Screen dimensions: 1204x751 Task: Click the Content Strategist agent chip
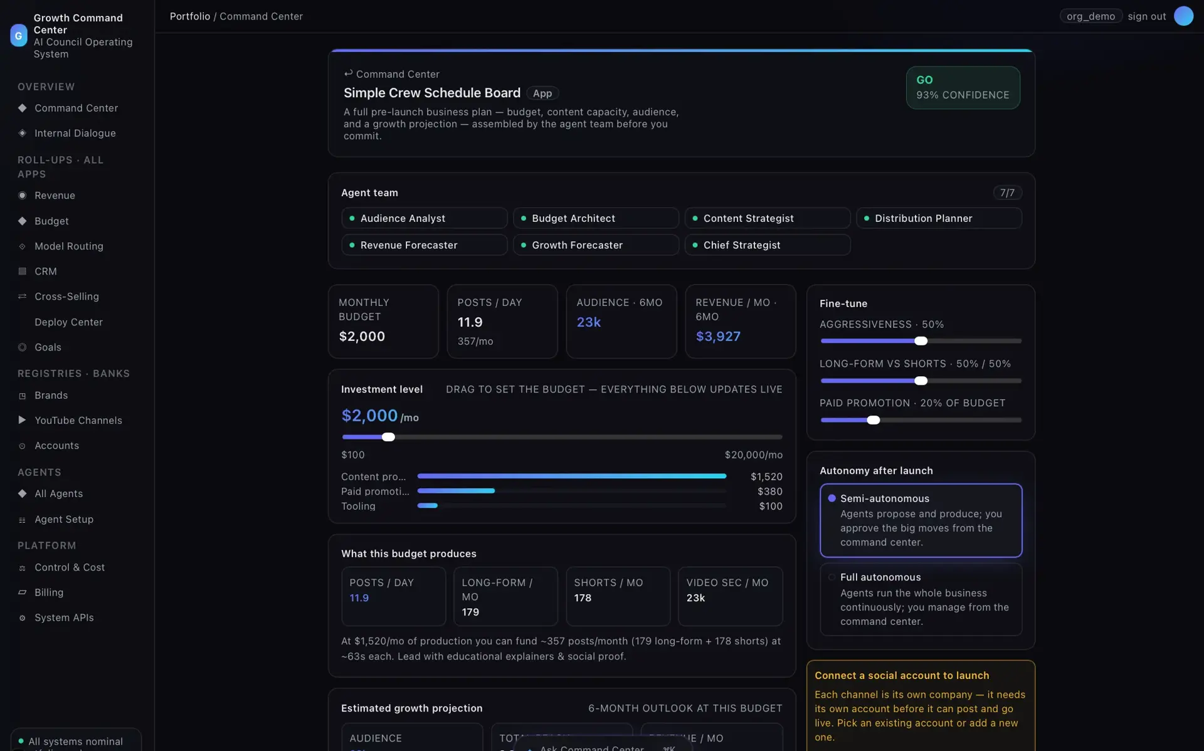point(767,218)
